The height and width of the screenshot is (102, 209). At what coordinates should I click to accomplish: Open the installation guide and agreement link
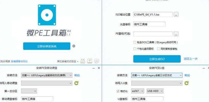[x=19, y=61]
